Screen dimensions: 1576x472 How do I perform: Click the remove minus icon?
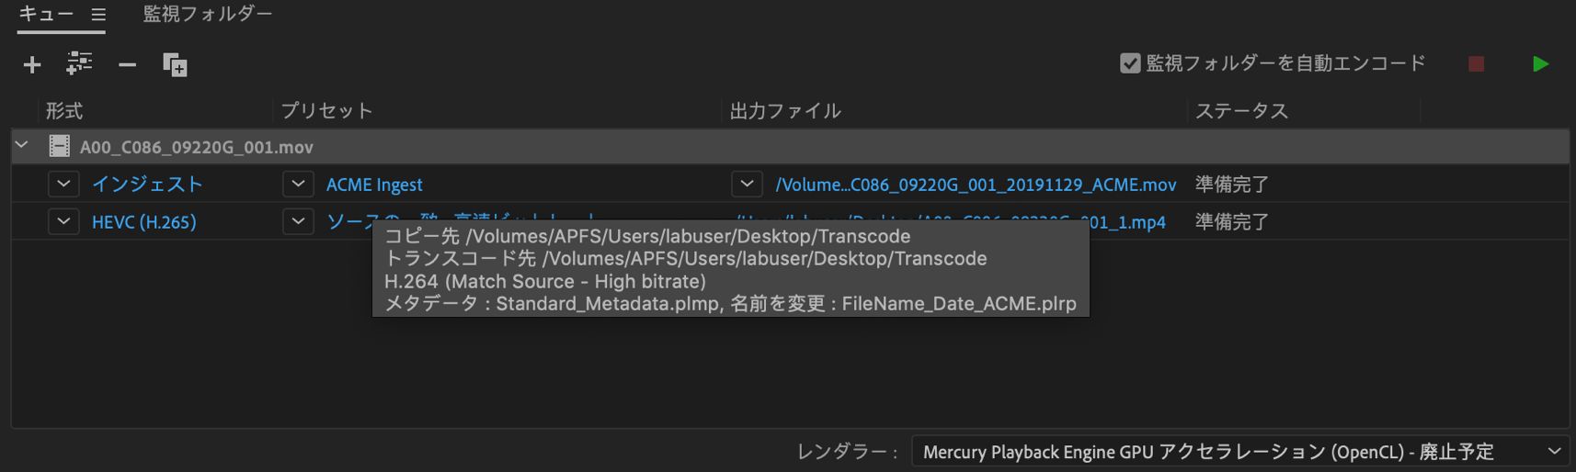(x=127, y=64)
